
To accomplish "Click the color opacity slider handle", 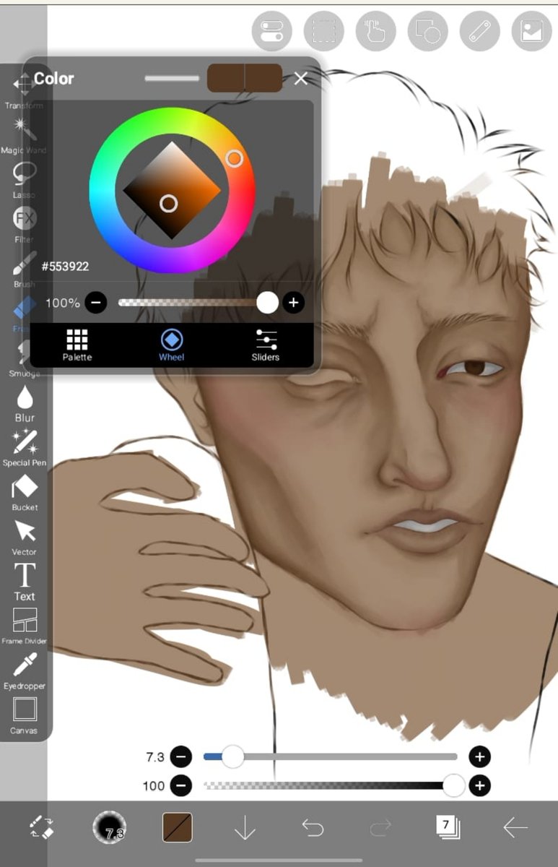I will [267, 303].
